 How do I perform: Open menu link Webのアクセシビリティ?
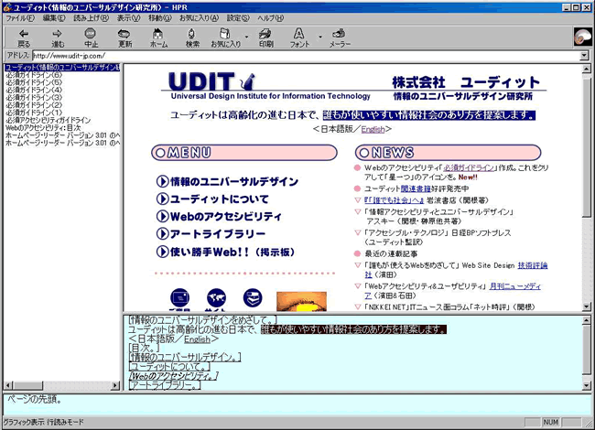coord(220,217)
